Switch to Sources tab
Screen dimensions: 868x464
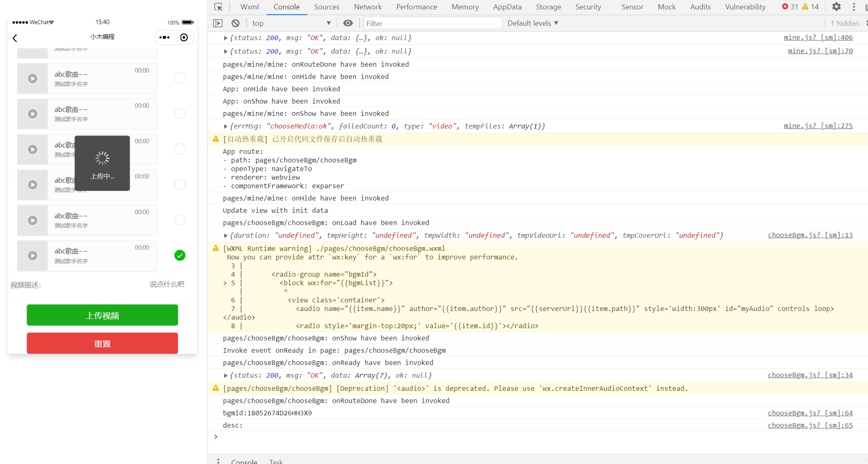(326, 7)
